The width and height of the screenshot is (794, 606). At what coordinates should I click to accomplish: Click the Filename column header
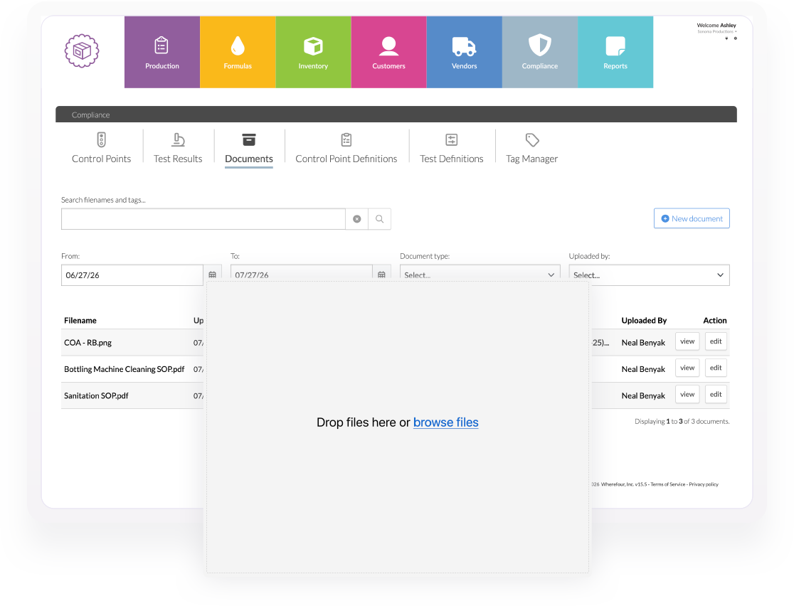[x=80, y=321]
